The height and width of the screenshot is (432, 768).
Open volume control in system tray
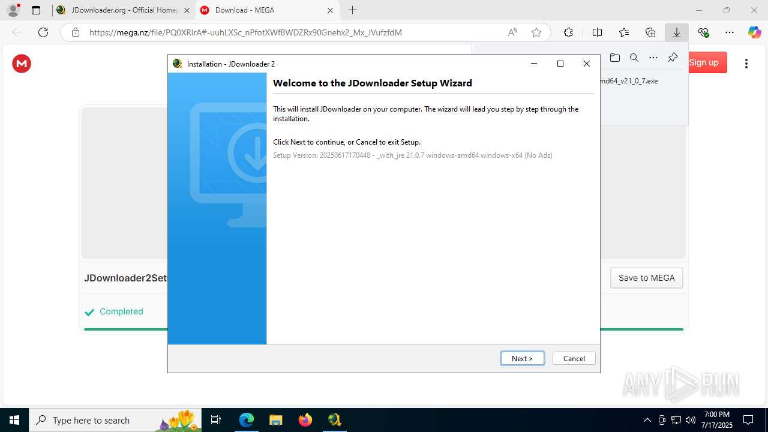tap(691, 420)
